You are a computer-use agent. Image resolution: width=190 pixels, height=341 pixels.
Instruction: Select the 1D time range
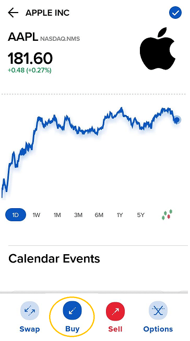point(16,215)
